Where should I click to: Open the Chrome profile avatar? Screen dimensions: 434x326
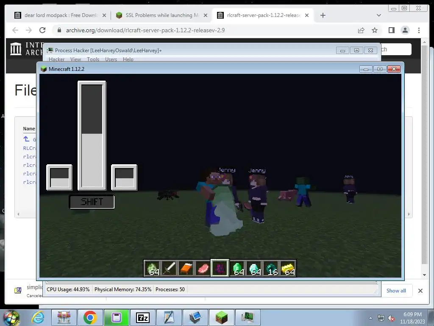(x=405, y=30)
